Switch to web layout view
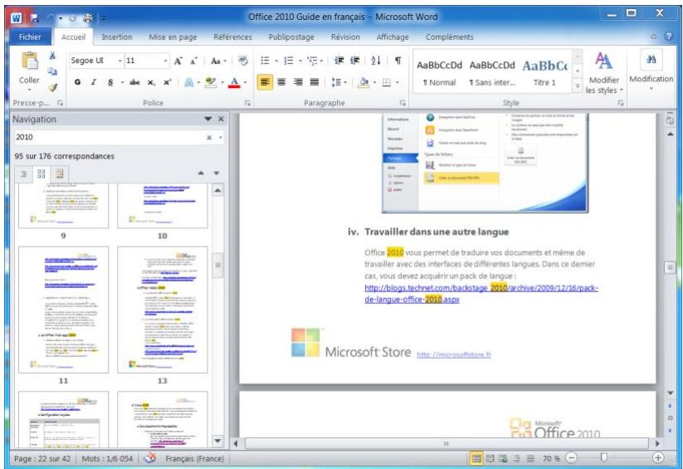 pos(503,458)
